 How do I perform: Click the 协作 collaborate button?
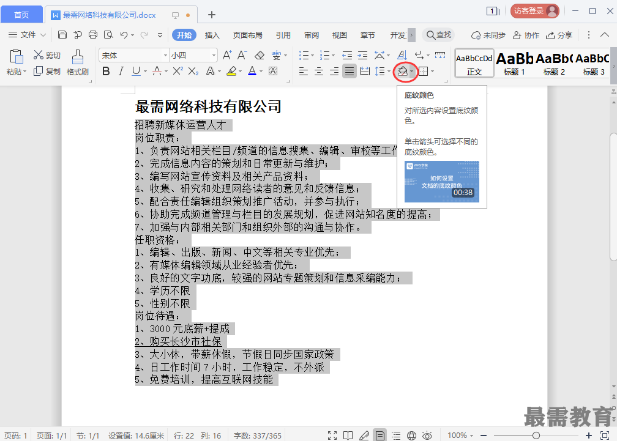(526, 35)
